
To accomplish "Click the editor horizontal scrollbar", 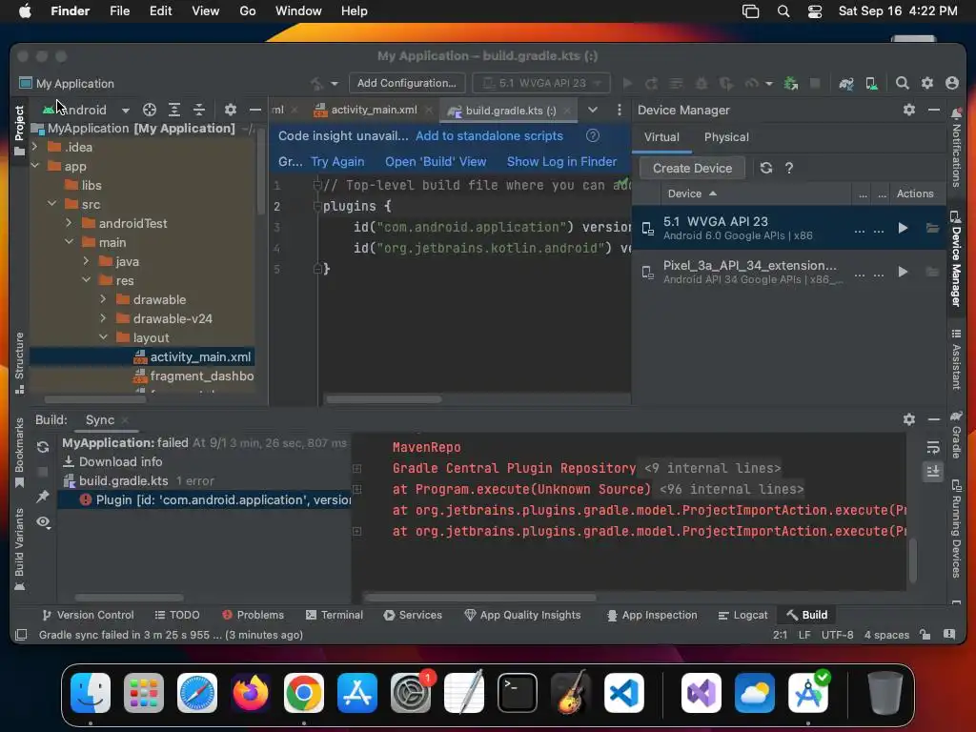I will click(x=384, y=399).
